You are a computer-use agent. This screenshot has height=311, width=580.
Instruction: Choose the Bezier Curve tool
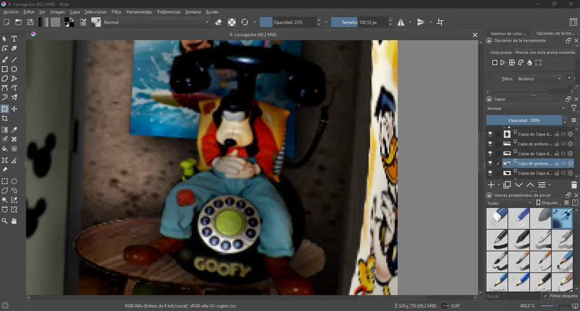(5, 88)
